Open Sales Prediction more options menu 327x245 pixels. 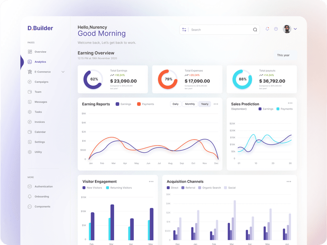(x=290, y=103)
